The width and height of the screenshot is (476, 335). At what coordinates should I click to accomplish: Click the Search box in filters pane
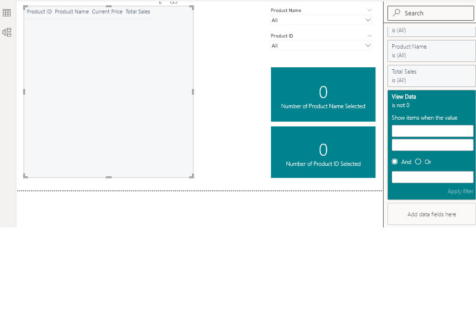pyautogui.click(x=430, y=13)
